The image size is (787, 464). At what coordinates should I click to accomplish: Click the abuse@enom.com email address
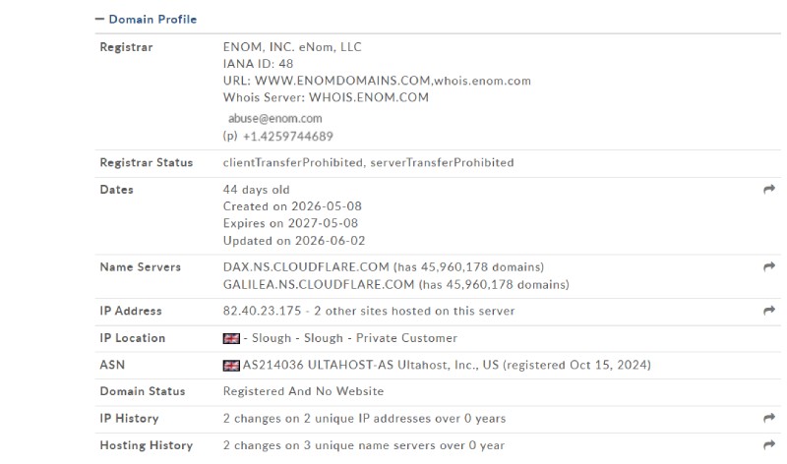pos(275,118)
